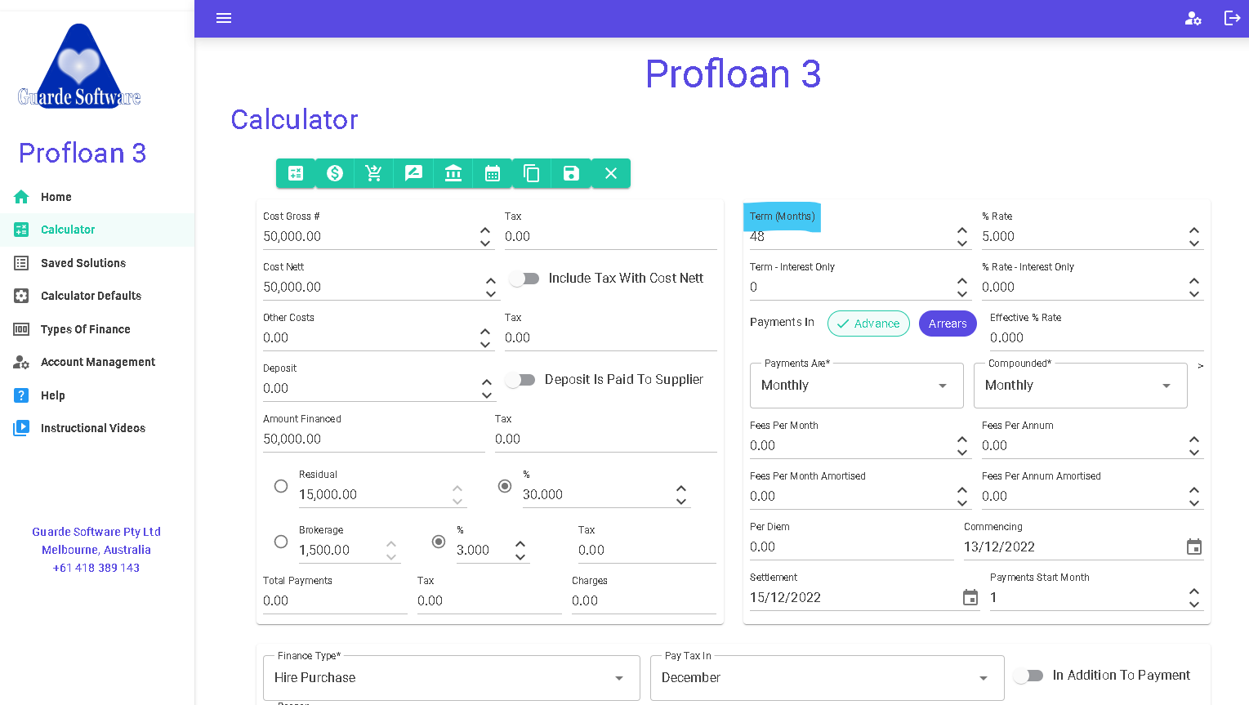Click the calendar schedule toolbar icon
The height and width of the screenshot is (705, 1249).
[x=493, y=173]
